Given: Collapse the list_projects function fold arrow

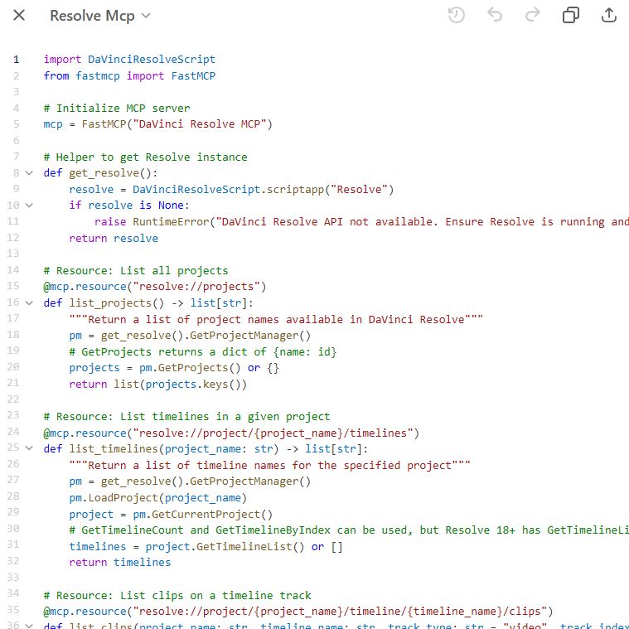Looking at the screenshot, I should tap(29, 302).
